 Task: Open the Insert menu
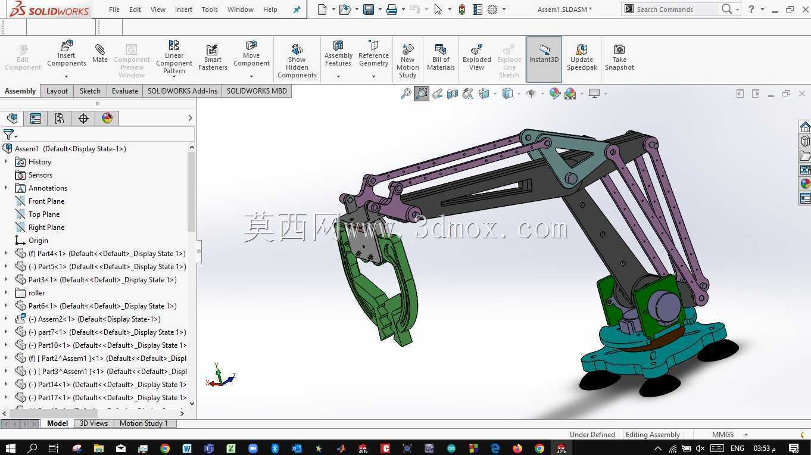point(183,10)
